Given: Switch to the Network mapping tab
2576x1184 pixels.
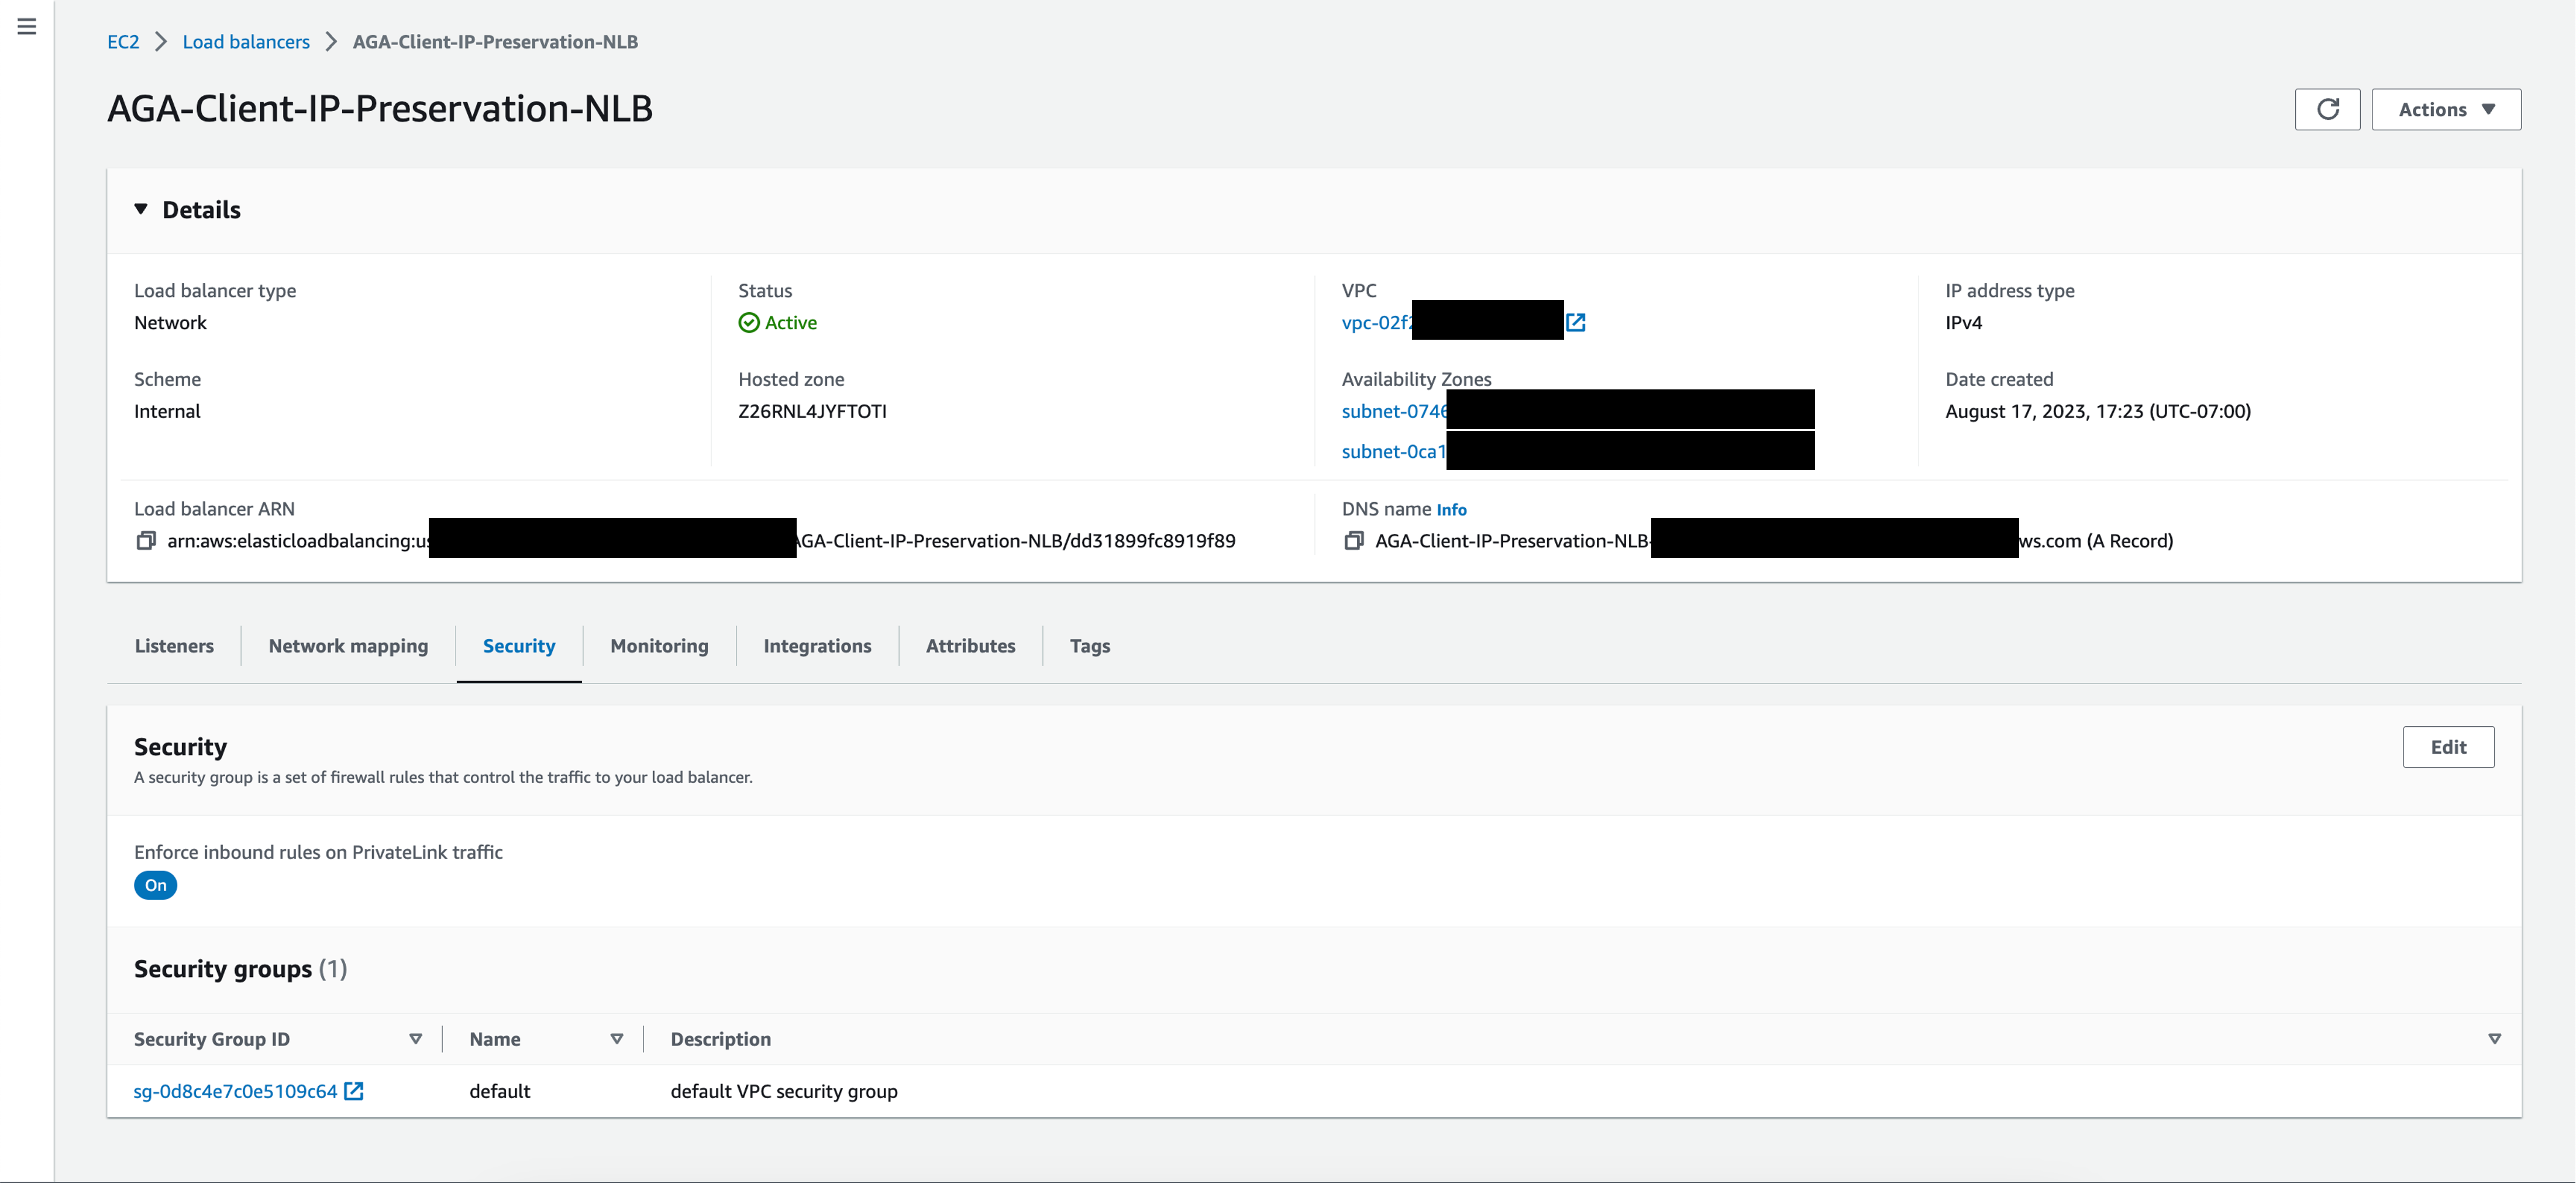Looking at the screenshot, I should tap(348, 646).
